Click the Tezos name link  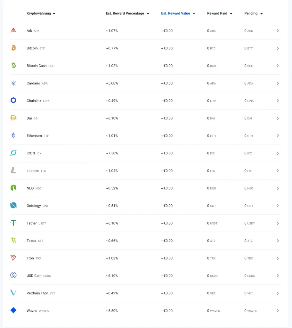pyautogui.click(x=31, y=241)
